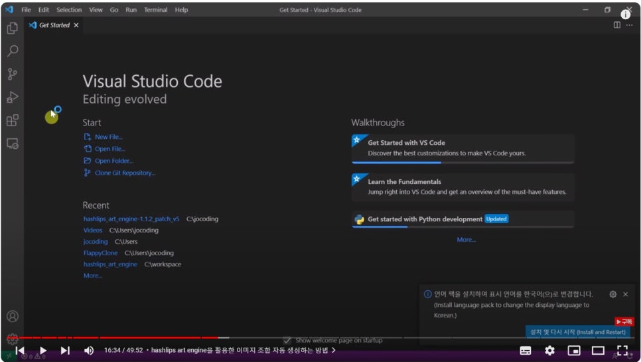
Task: Open the Terminal menu
Action: 155,10
